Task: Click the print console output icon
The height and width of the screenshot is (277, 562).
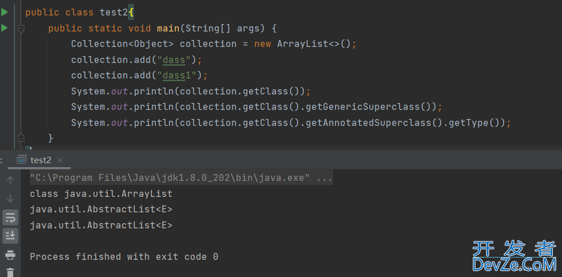Action: tap(10, 255)
